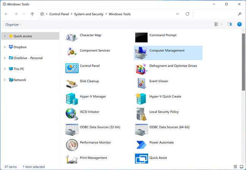
Task: Go back to previous folder
Action: [6, 14]
